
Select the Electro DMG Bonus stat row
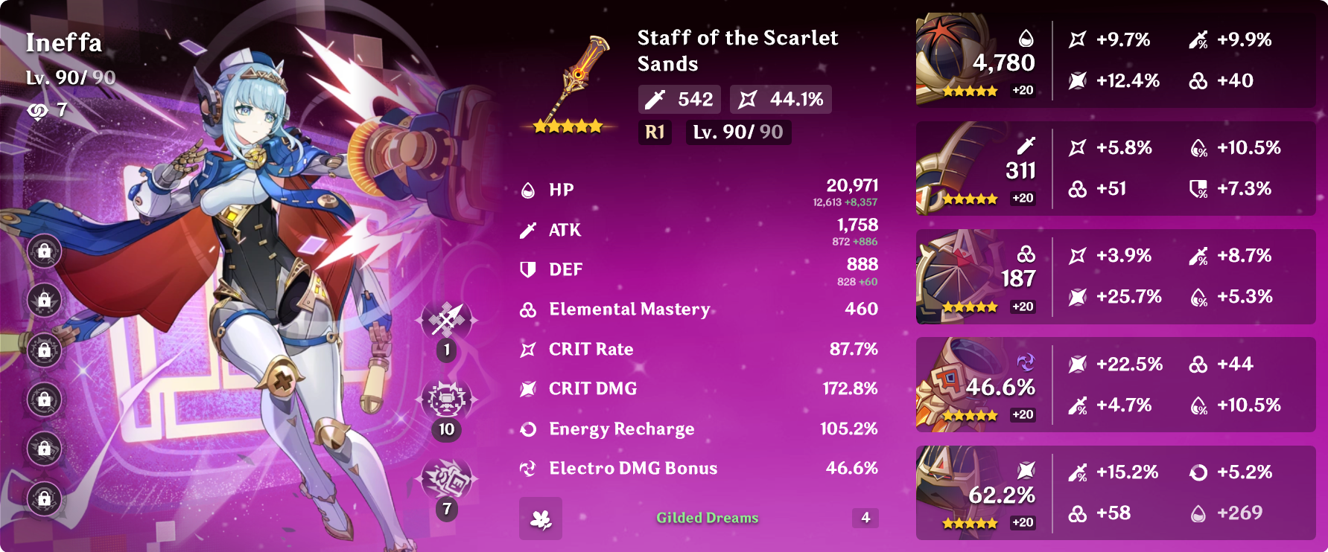pyautogui.click(x=699, y=469)
